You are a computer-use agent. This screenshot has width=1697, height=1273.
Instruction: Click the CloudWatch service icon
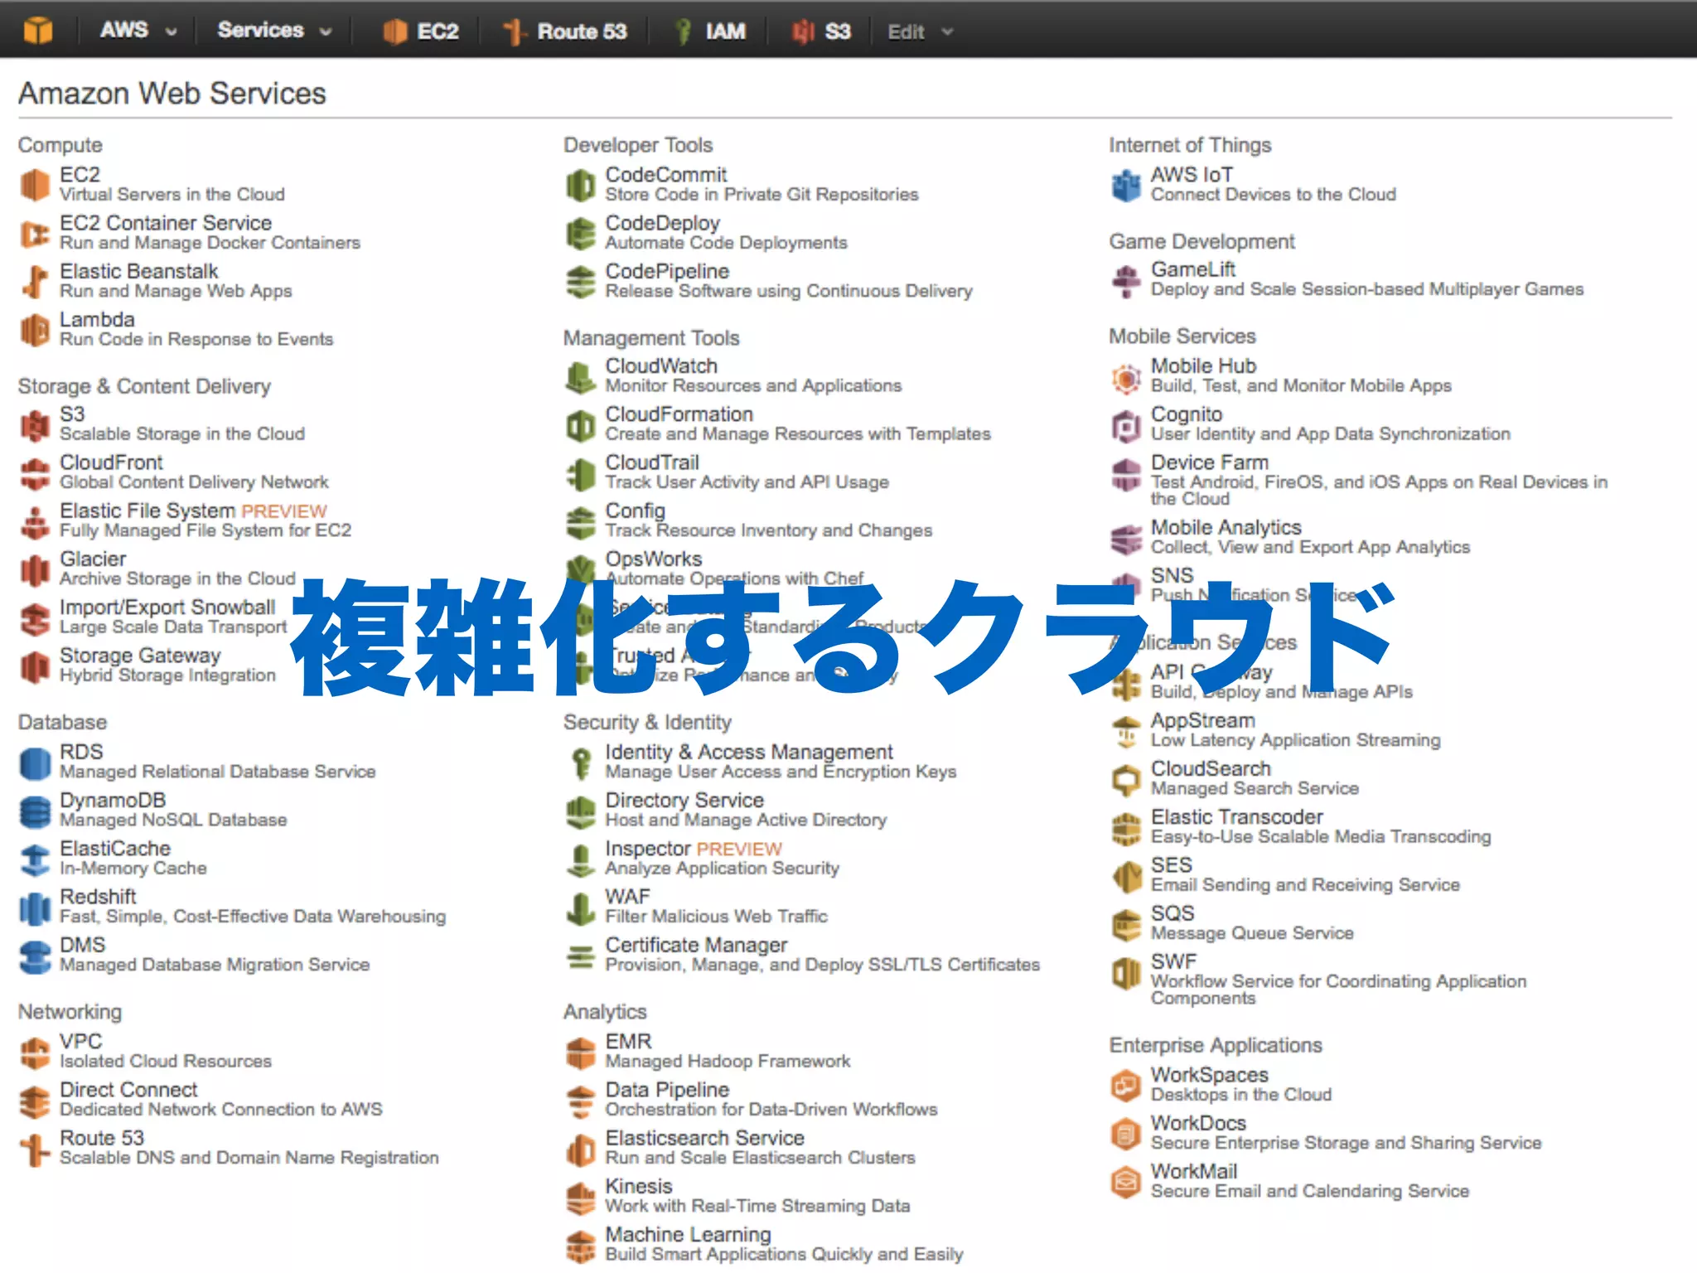(580, 377)
